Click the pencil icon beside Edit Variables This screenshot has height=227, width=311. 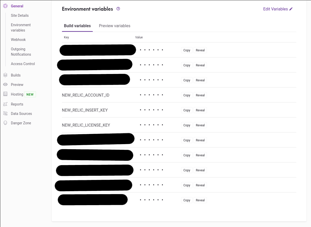(x=291, y=9)
